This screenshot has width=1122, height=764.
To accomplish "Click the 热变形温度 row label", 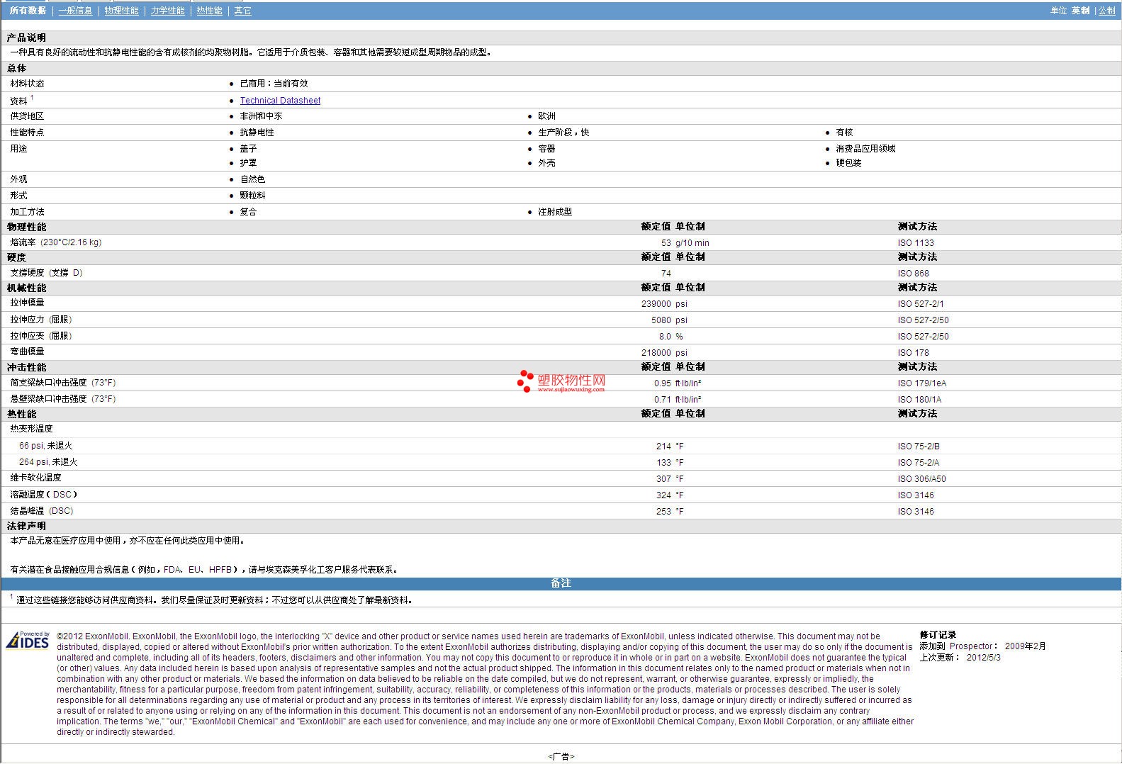I will click(x=31, y=429).
